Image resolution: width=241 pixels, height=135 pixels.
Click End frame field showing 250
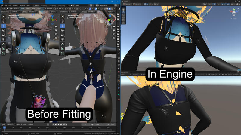[110, 124]
